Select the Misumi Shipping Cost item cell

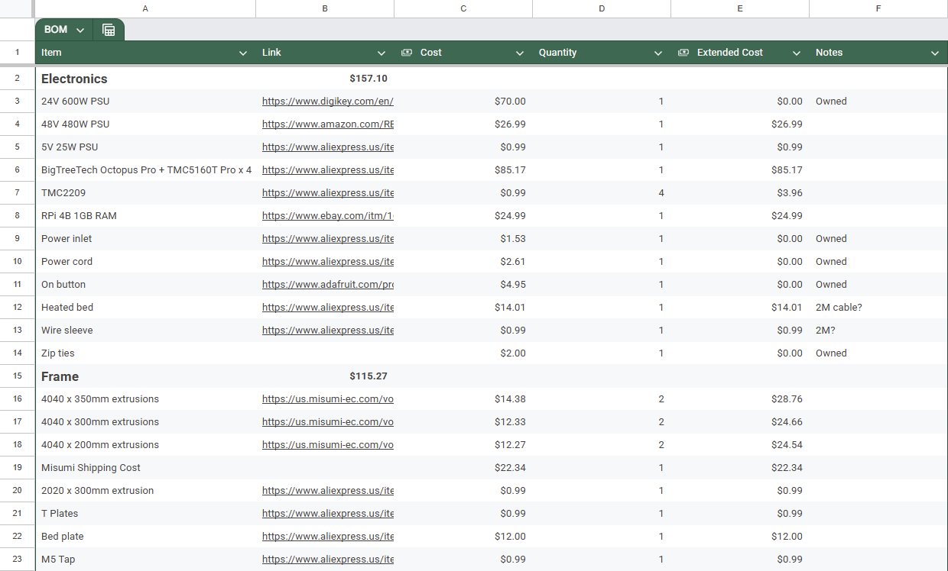[x=91, y=468]
